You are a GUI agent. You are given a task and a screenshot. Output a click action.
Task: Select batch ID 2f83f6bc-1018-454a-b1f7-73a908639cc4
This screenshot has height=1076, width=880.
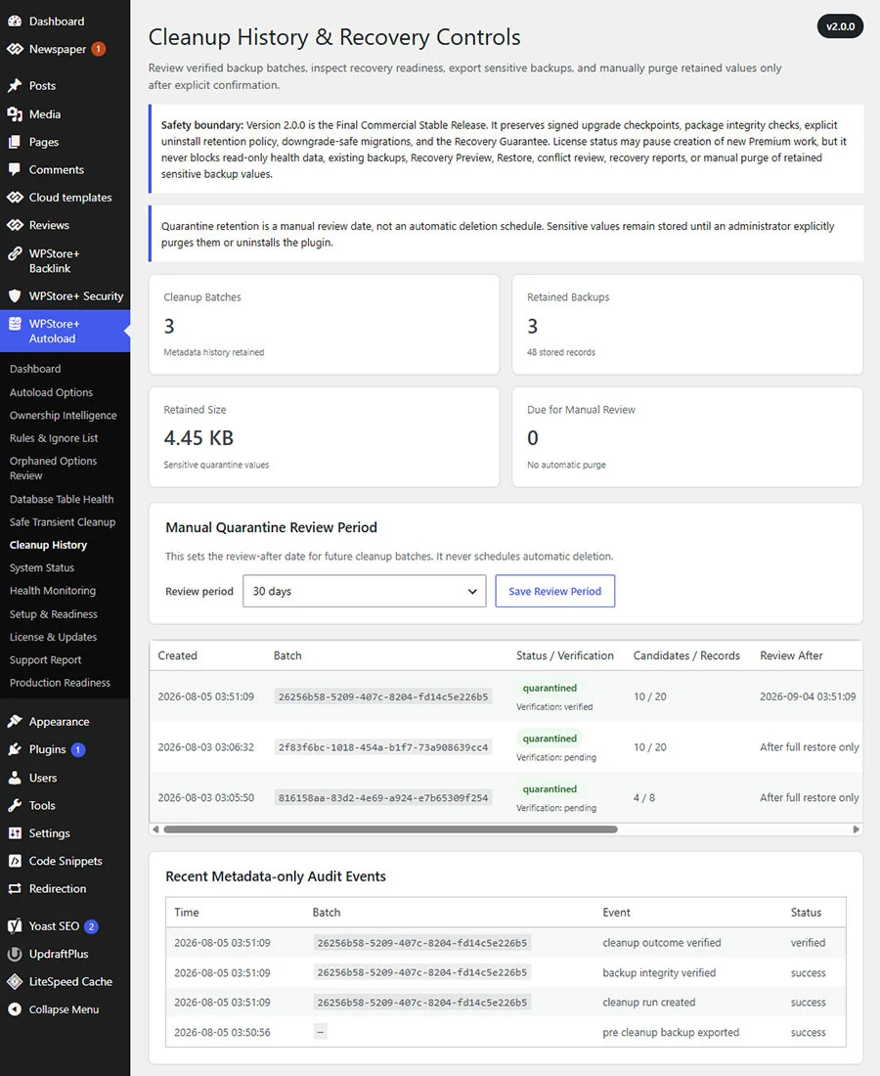383,747
